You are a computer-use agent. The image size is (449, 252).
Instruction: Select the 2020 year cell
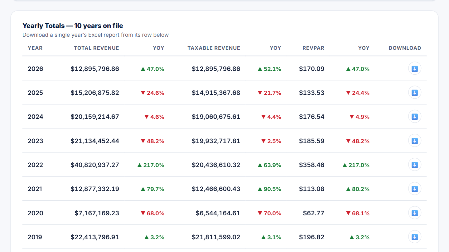36,213
